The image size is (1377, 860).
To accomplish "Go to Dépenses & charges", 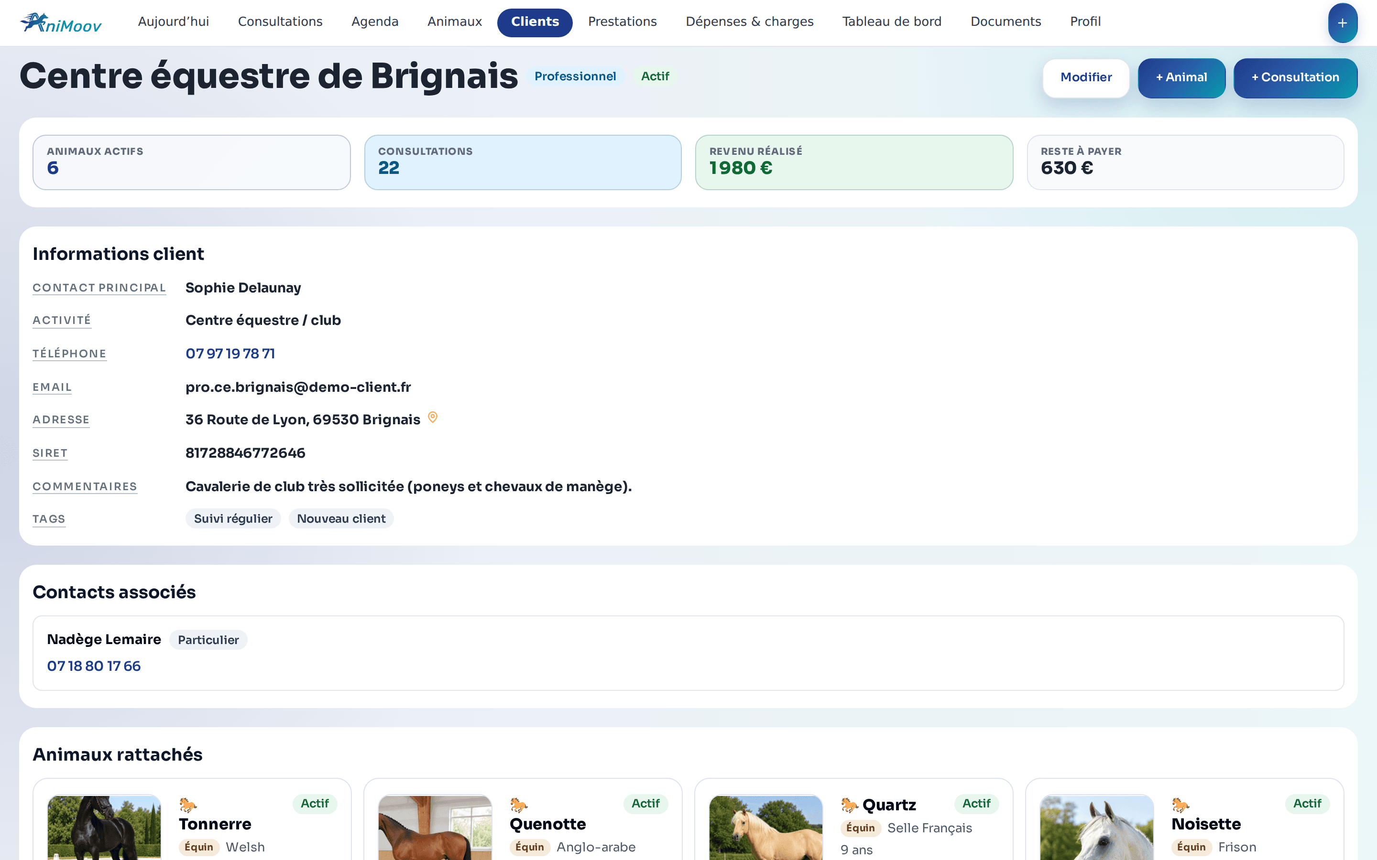I will (x=749, y=21).
